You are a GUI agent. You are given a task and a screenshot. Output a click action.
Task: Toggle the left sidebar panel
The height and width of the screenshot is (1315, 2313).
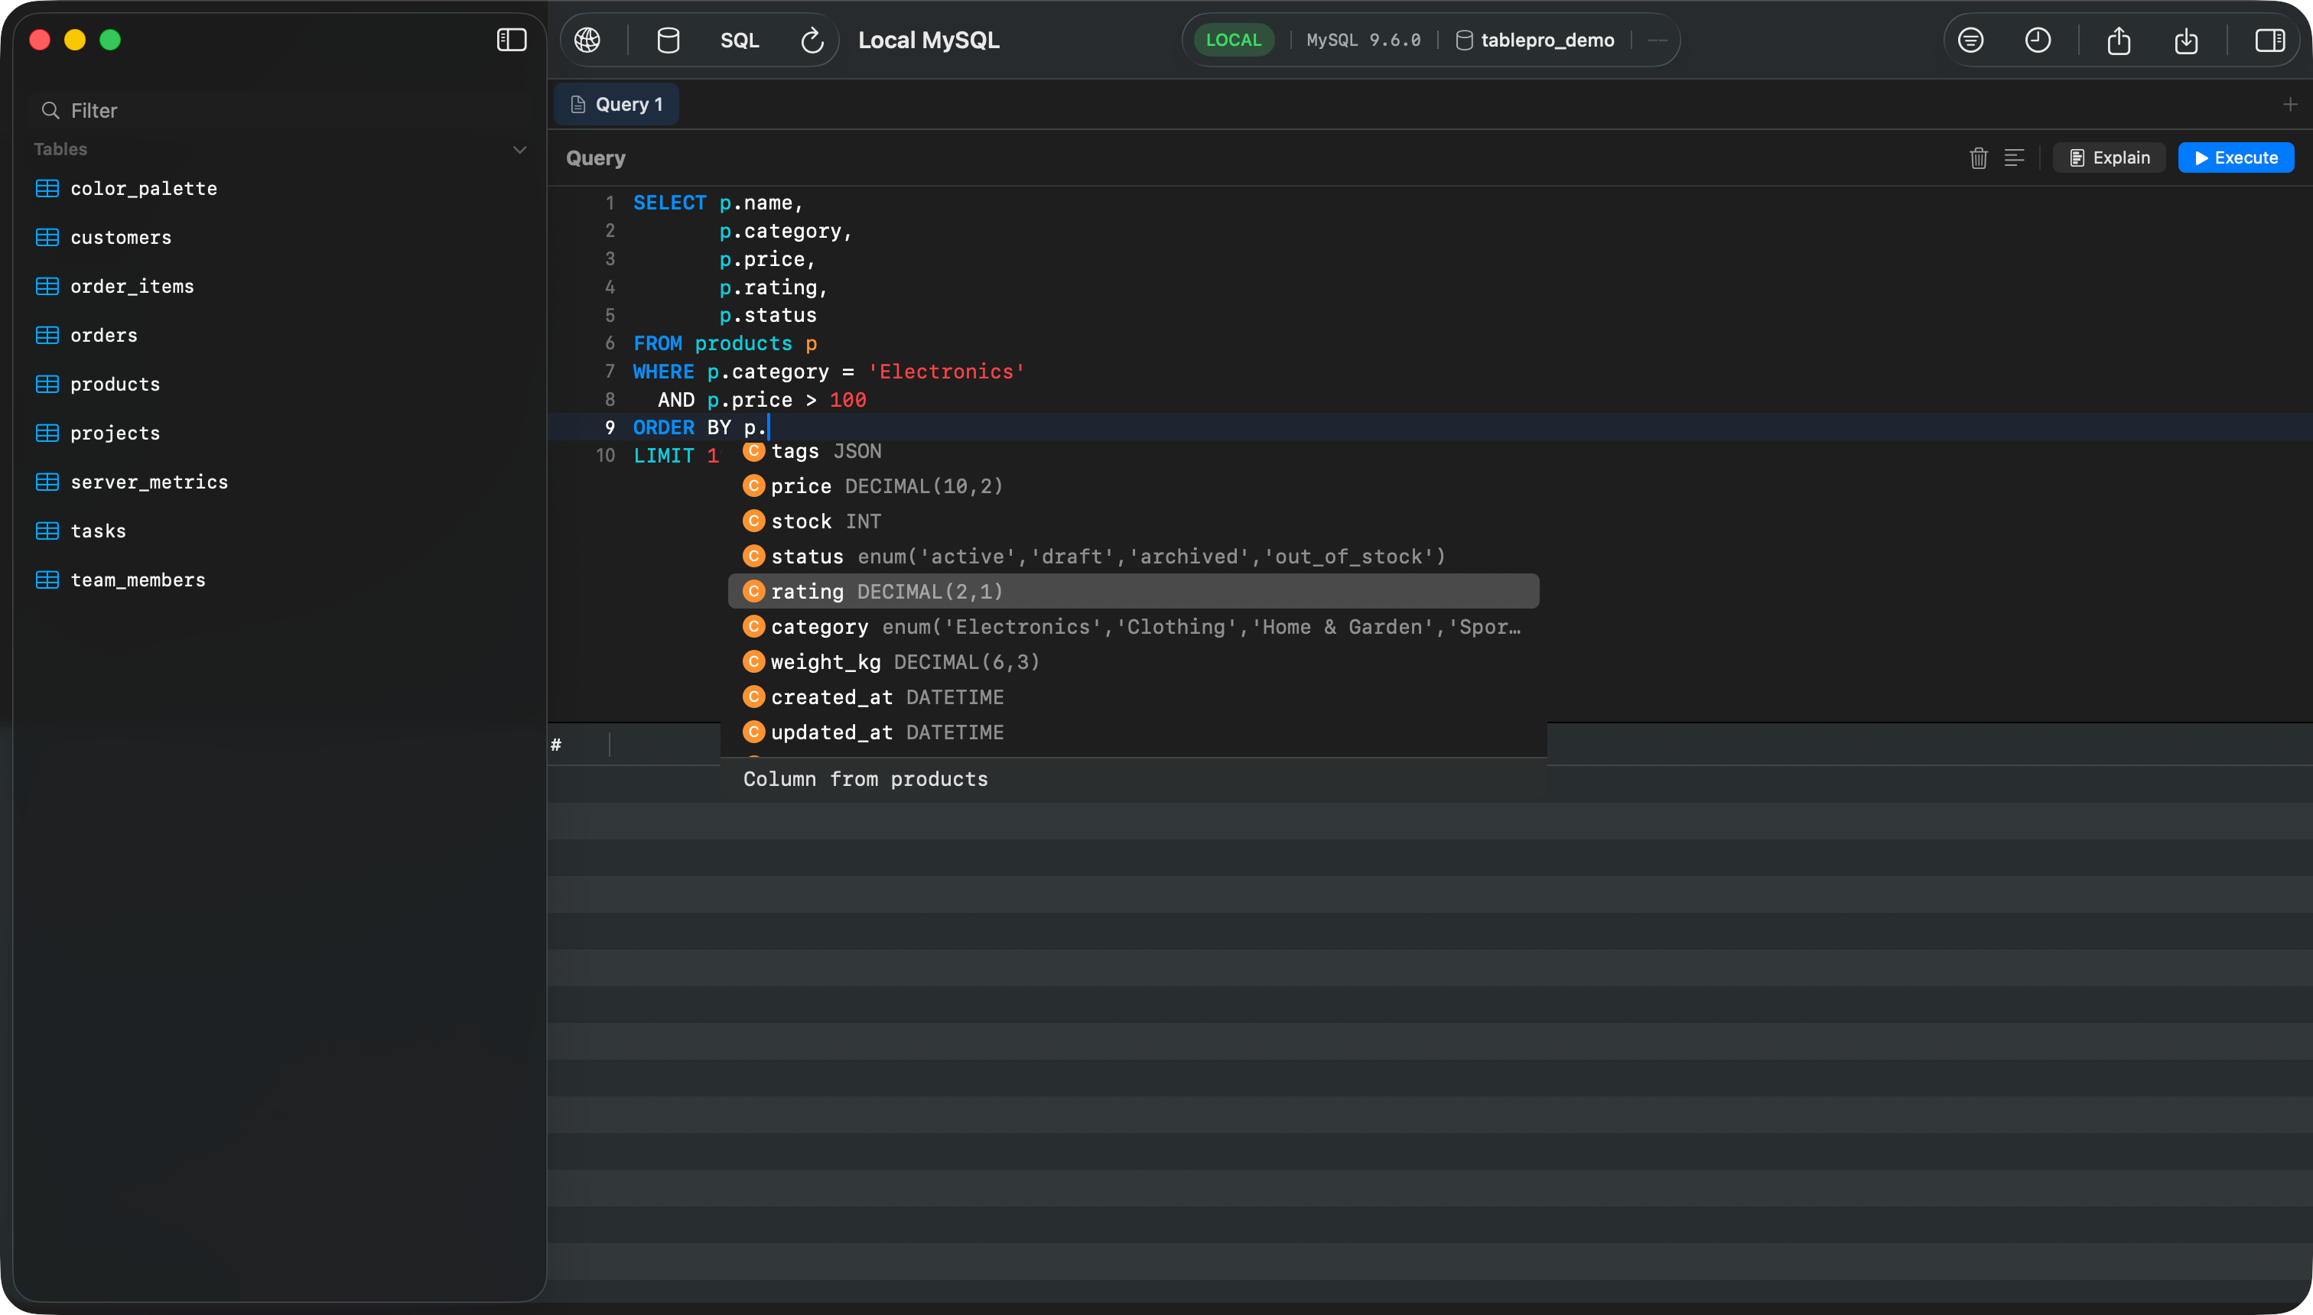click(x=512, y=40)
